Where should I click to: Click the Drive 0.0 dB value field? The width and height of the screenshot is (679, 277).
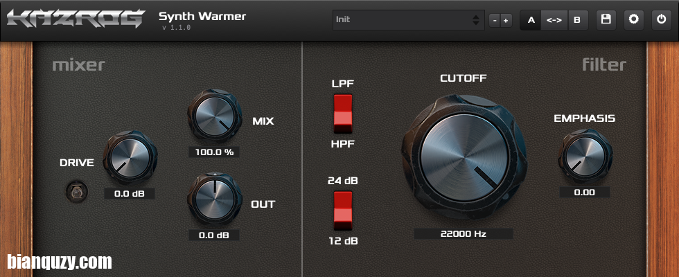pyautogui.click(x=130, y=194)
